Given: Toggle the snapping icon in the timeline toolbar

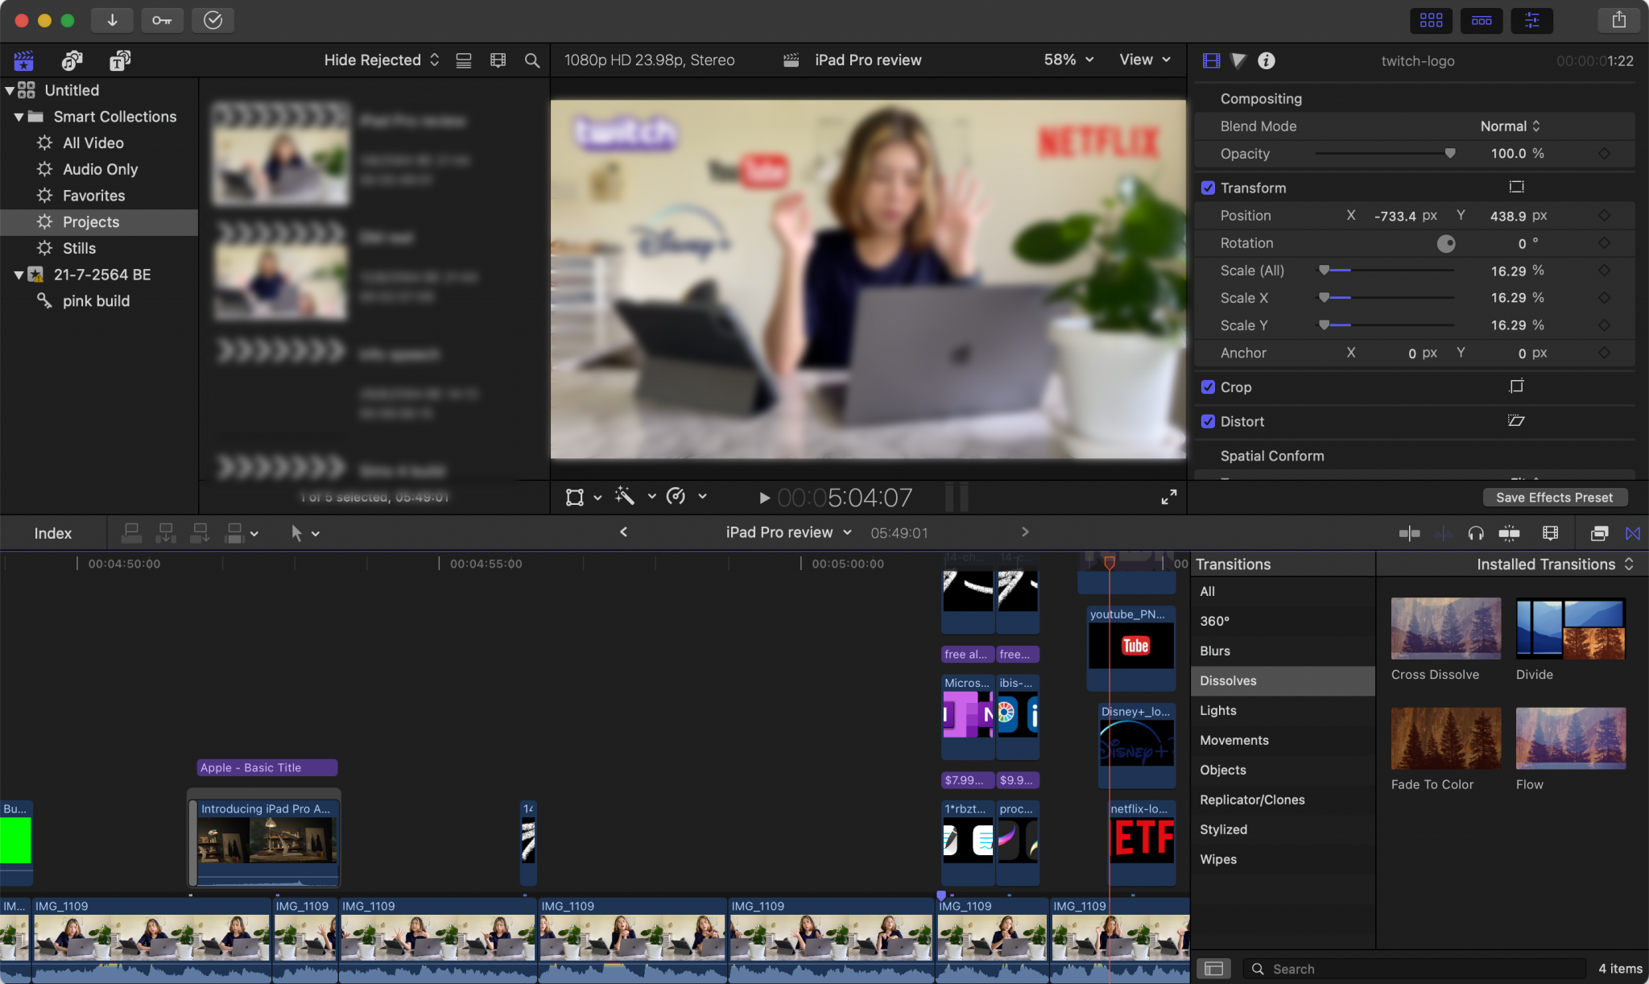Looking at the screenshot, I should (1509, 533).
